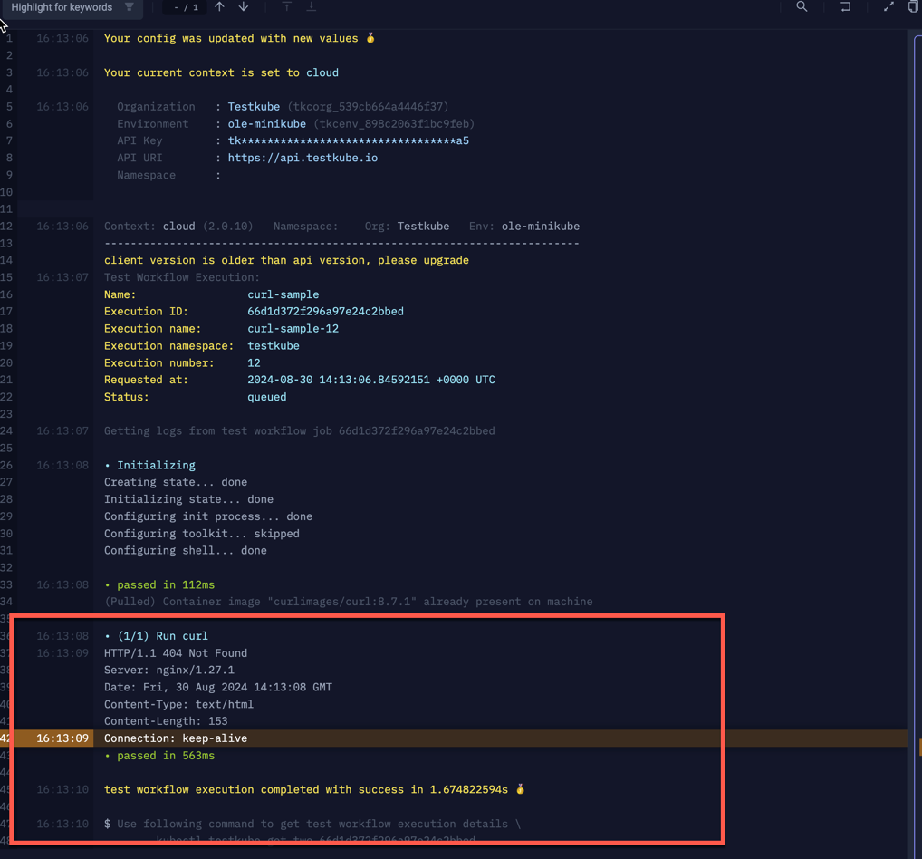Click line number 1 in the gutter

coord(9,38)
